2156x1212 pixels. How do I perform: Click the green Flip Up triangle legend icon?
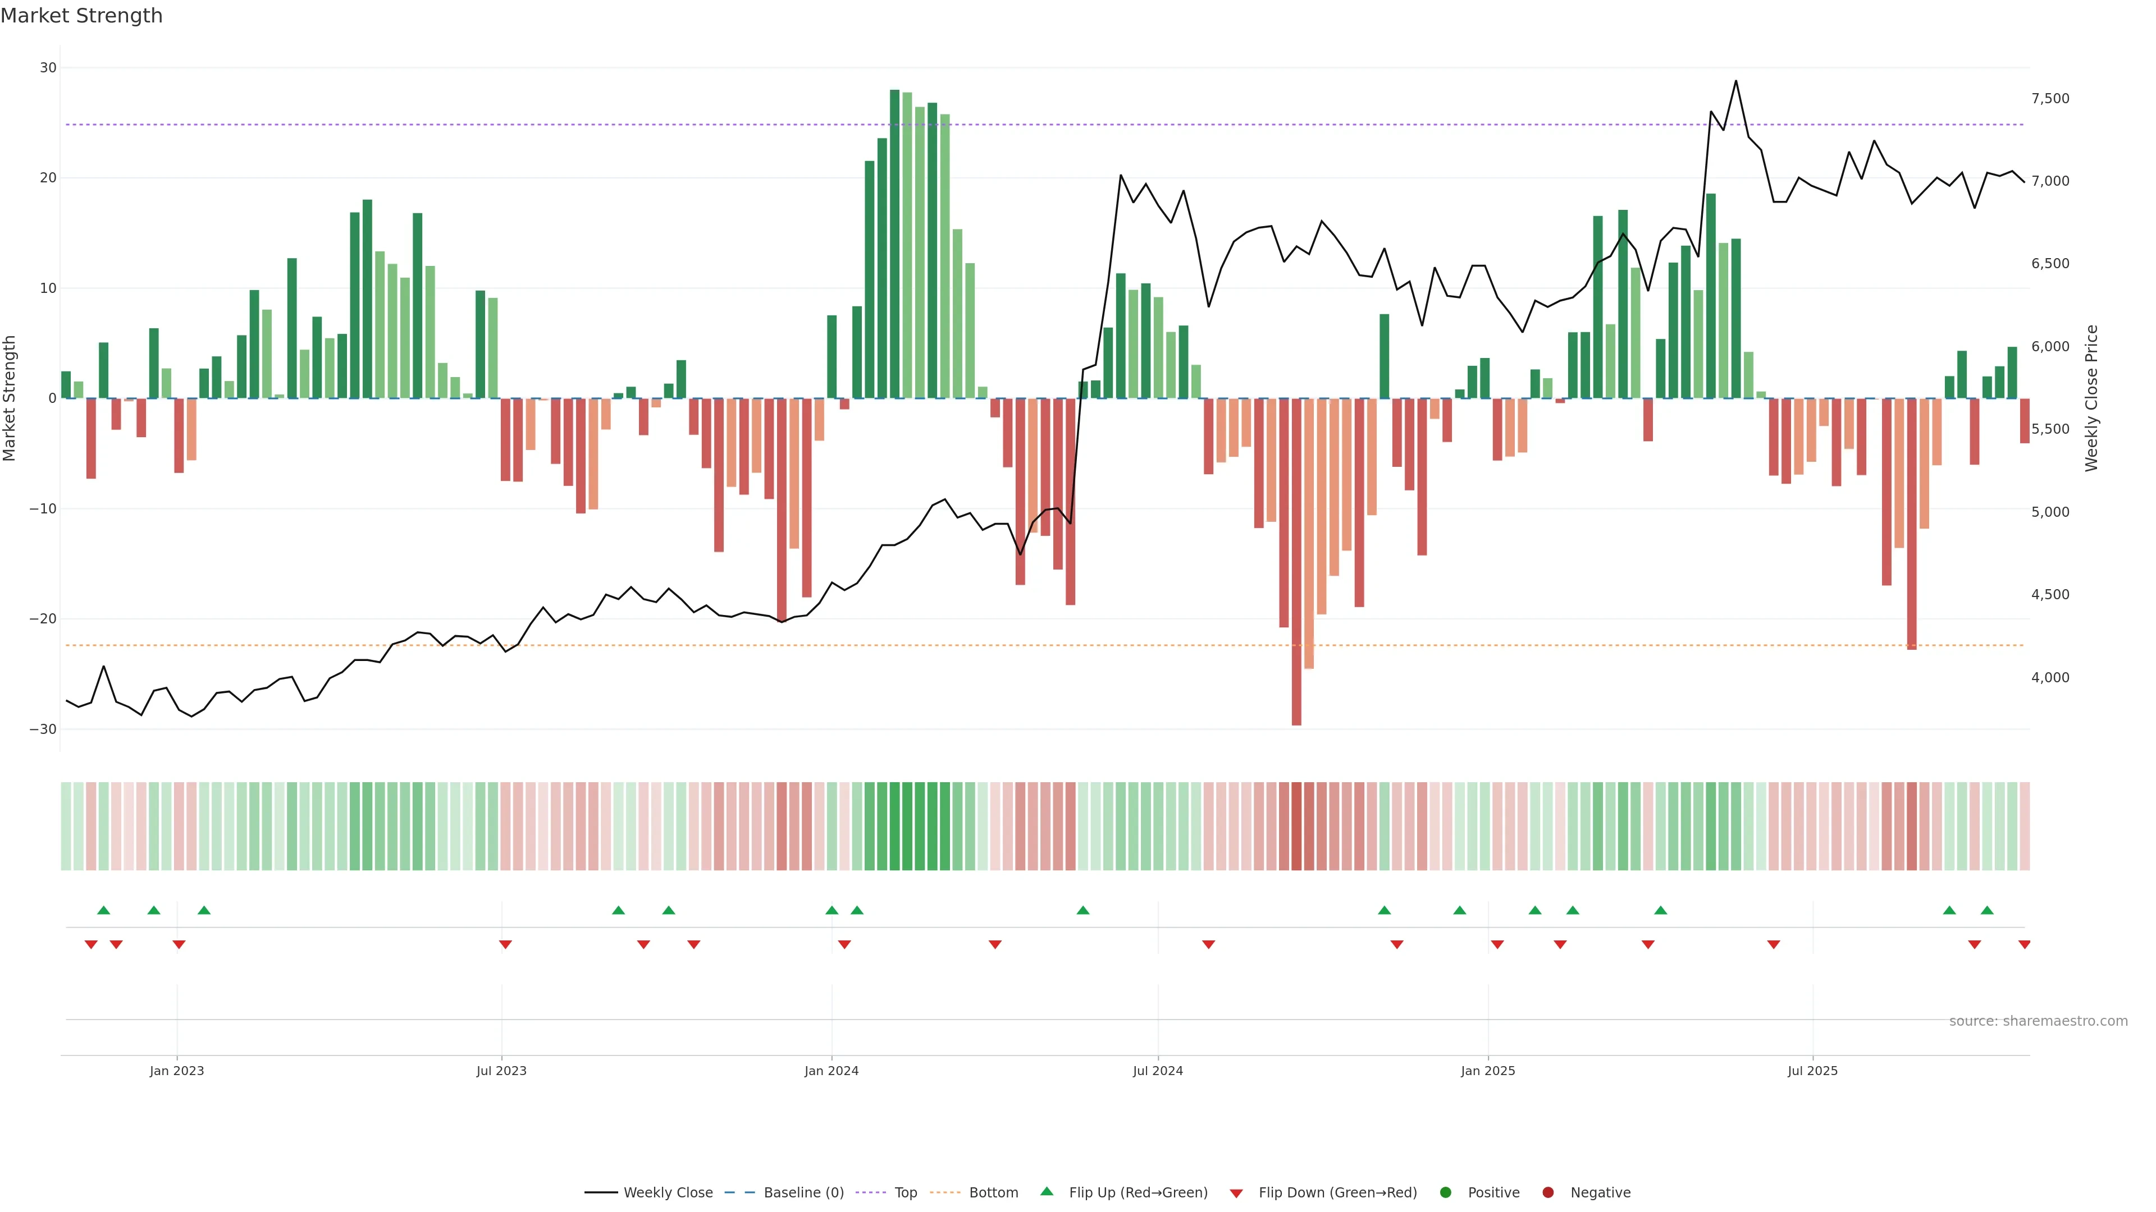coord(1046,1192)
